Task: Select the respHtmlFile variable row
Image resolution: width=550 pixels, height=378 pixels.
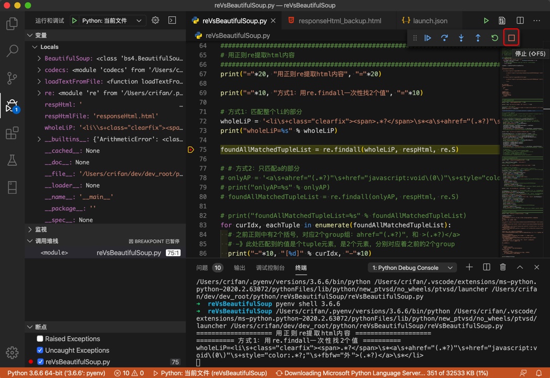Action: 105,116
